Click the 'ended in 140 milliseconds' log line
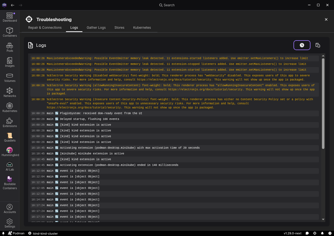Viewport: 334px width, 236px height. [175, 165]
